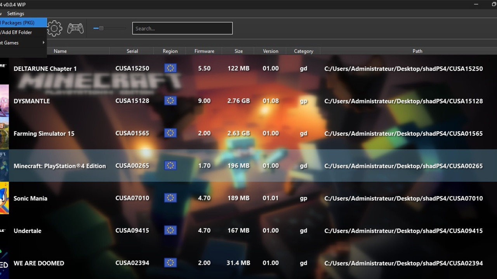497x279 pixels.
Task: Click the Farming Simulator 15 cover thumbnail
Action: (4, 133)
